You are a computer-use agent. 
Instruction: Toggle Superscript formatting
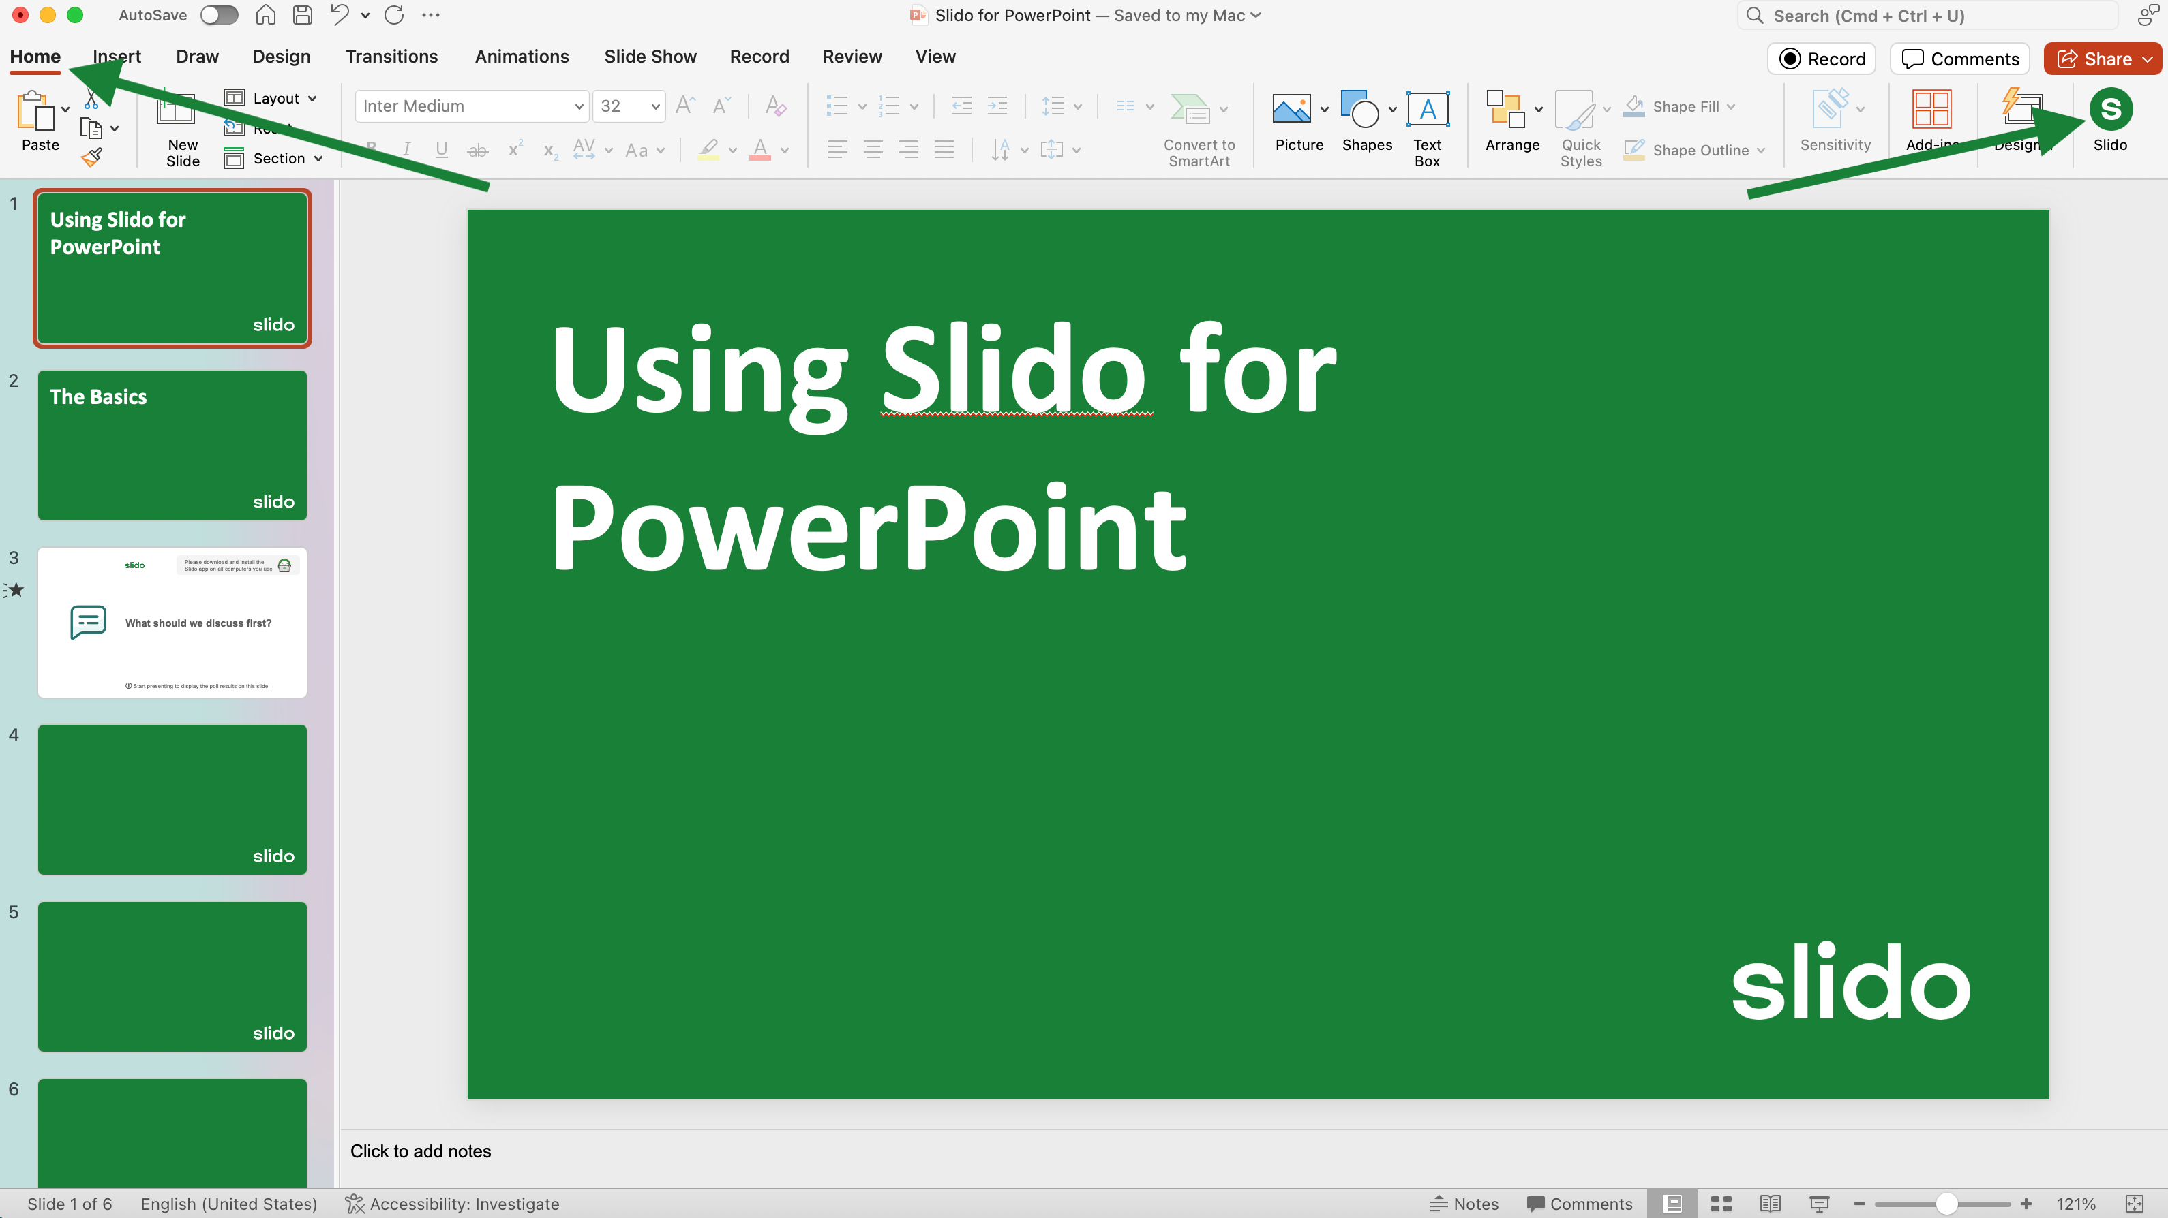[514, 150]
